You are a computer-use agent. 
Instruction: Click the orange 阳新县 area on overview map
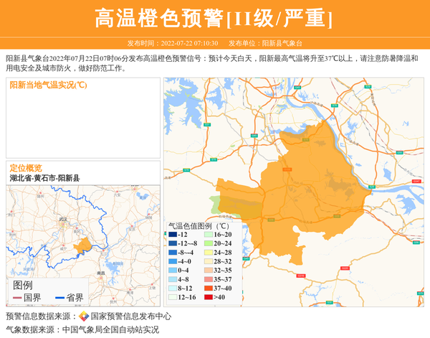click(x=84, y=245)
